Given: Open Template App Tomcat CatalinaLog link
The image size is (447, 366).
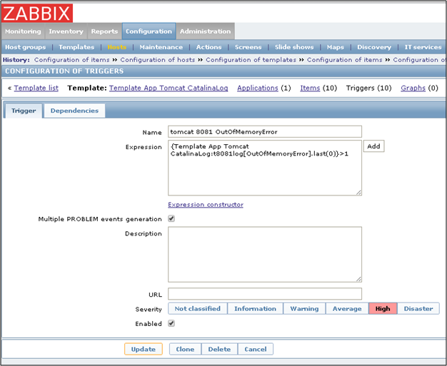Looking at the screenshot, I should point(169,88).
